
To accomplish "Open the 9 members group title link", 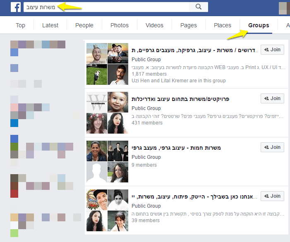I will (x=176, y=148).
